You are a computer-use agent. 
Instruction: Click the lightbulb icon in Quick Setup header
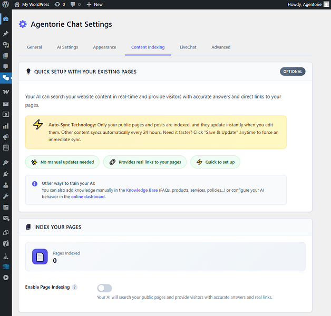coord(28,72)
